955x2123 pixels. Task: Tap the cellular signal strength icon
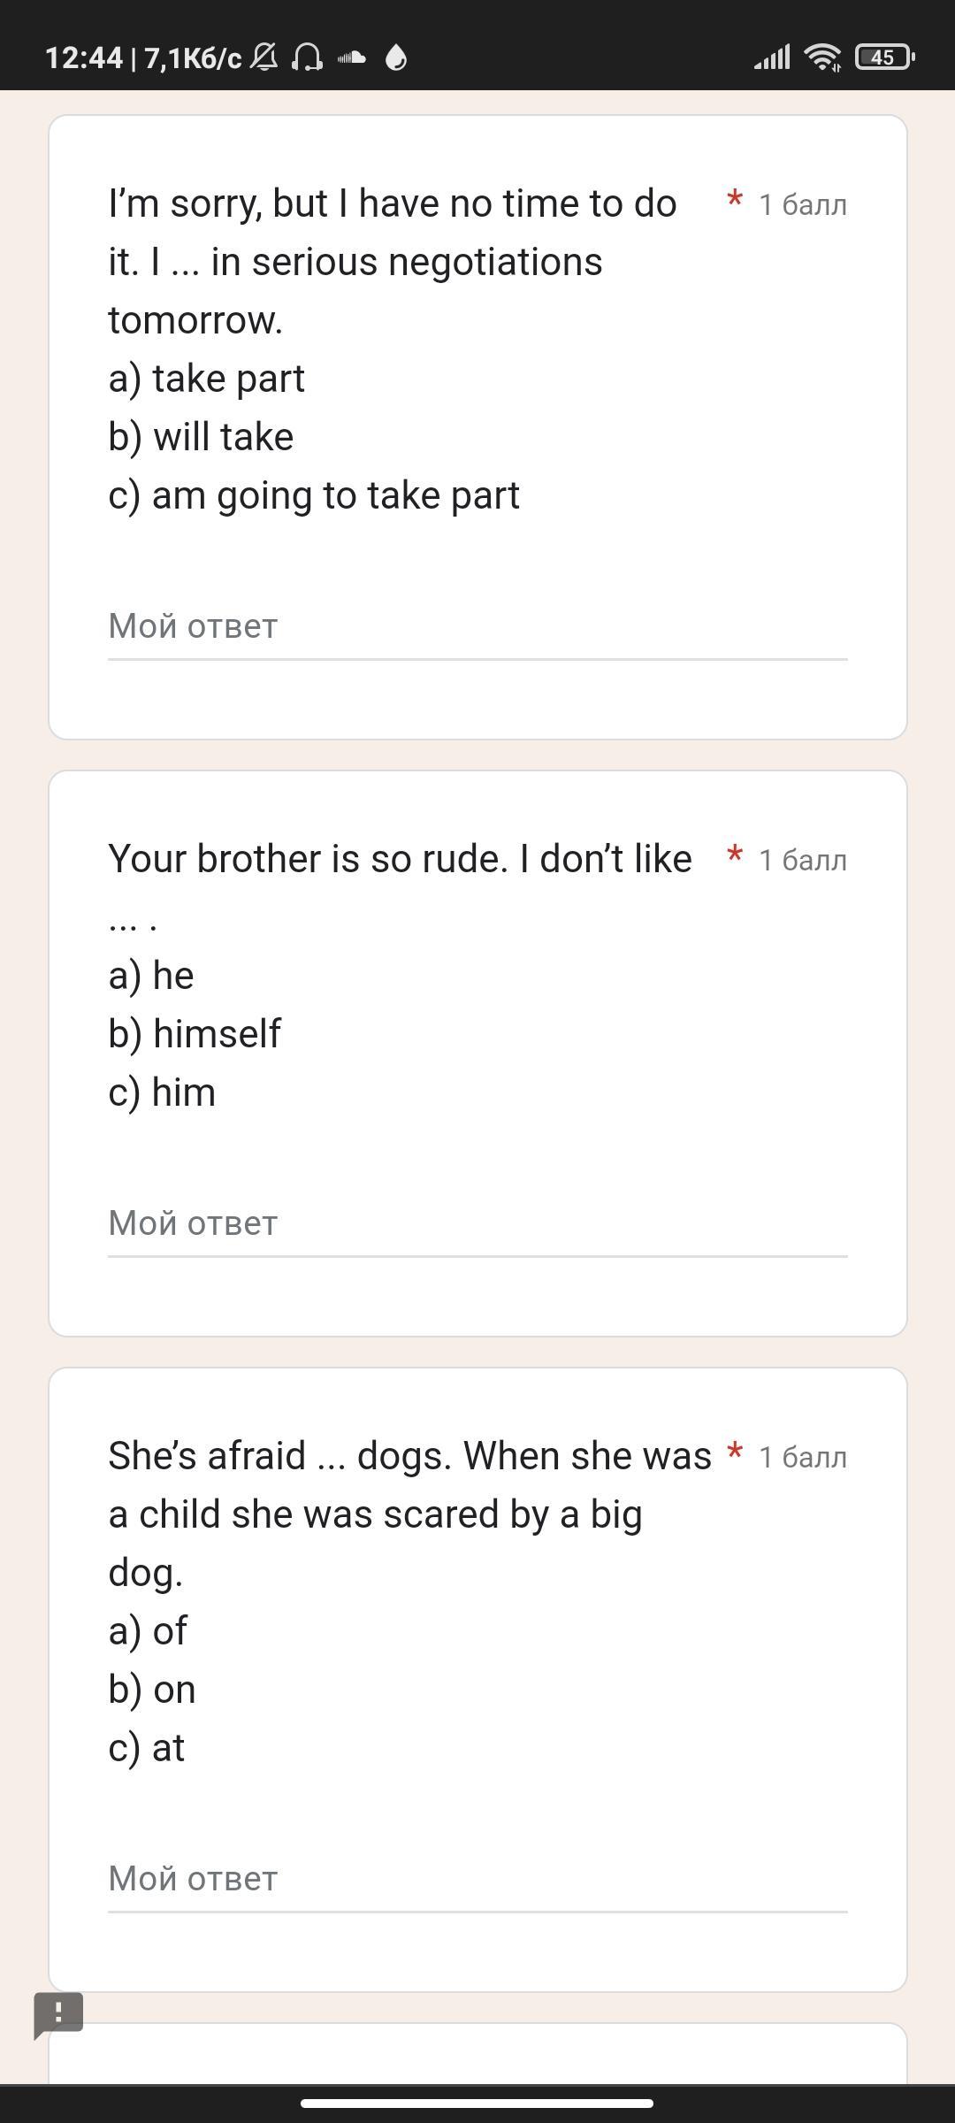(x=771, y=58)
